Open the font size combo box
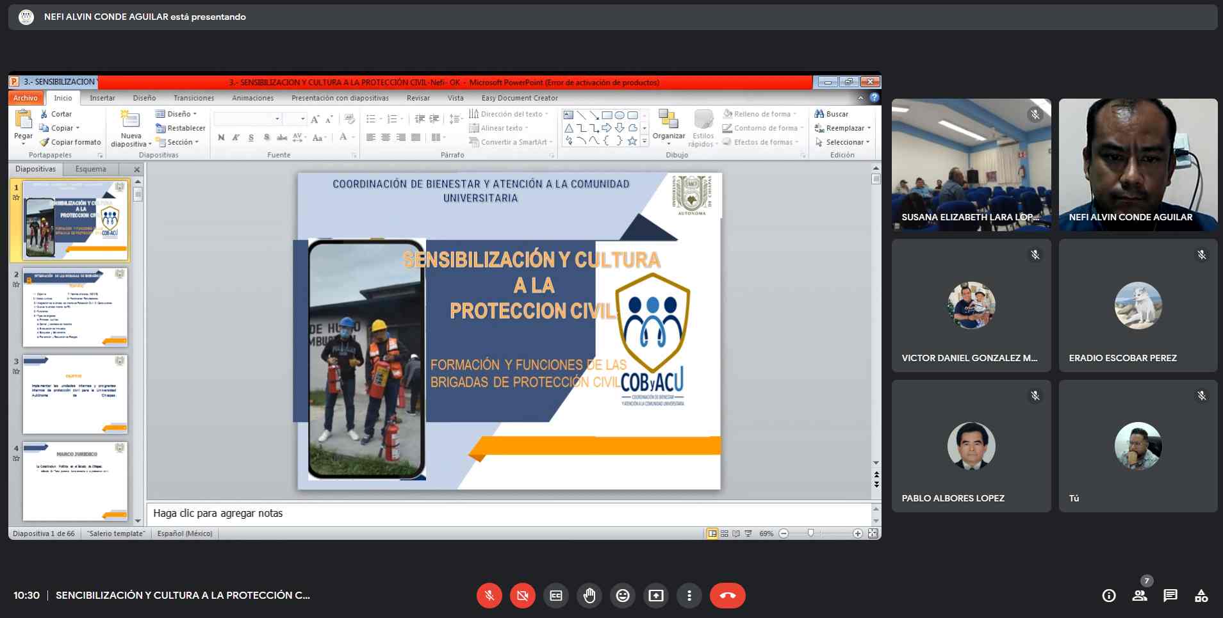Screen dimensions: 1223x618 [295, 119]
